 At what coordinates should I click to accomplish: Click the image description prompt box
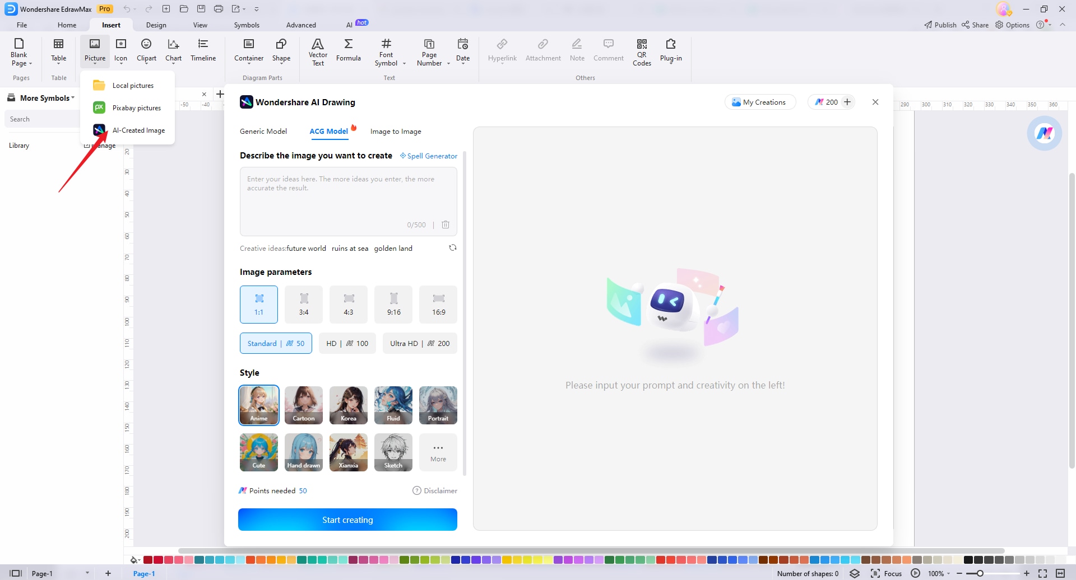coord(349,202)
